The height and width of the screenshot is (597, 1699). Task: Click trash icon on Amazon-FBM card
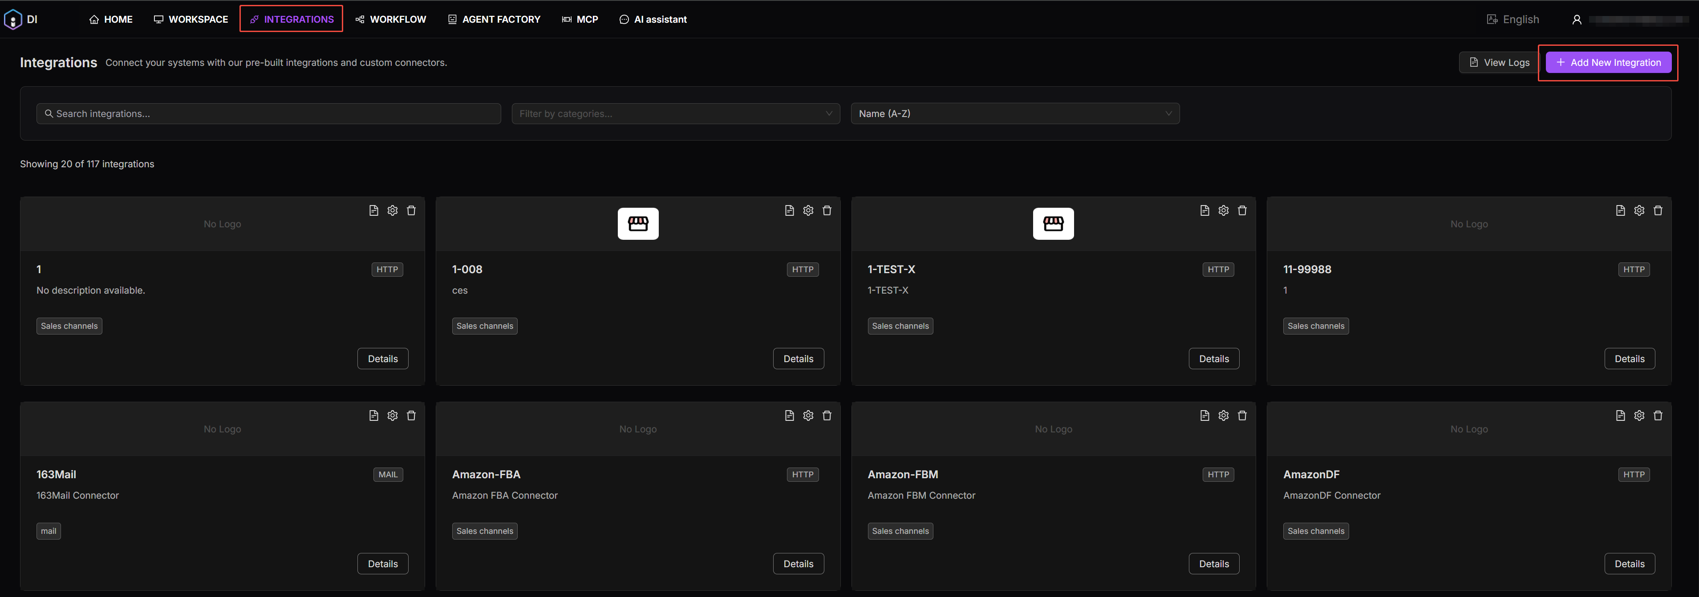point(1242,415)
